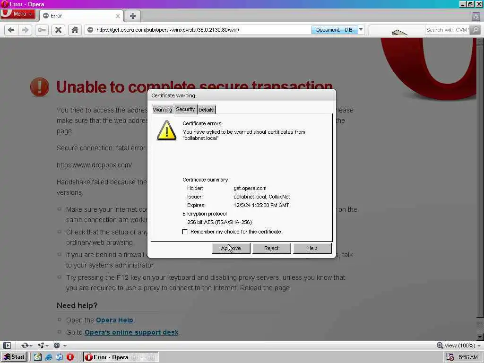Screen dimensions: 484x363
Task: Click the scroll down arrow of page scrollbar
Action: click(x=480, y=337)
